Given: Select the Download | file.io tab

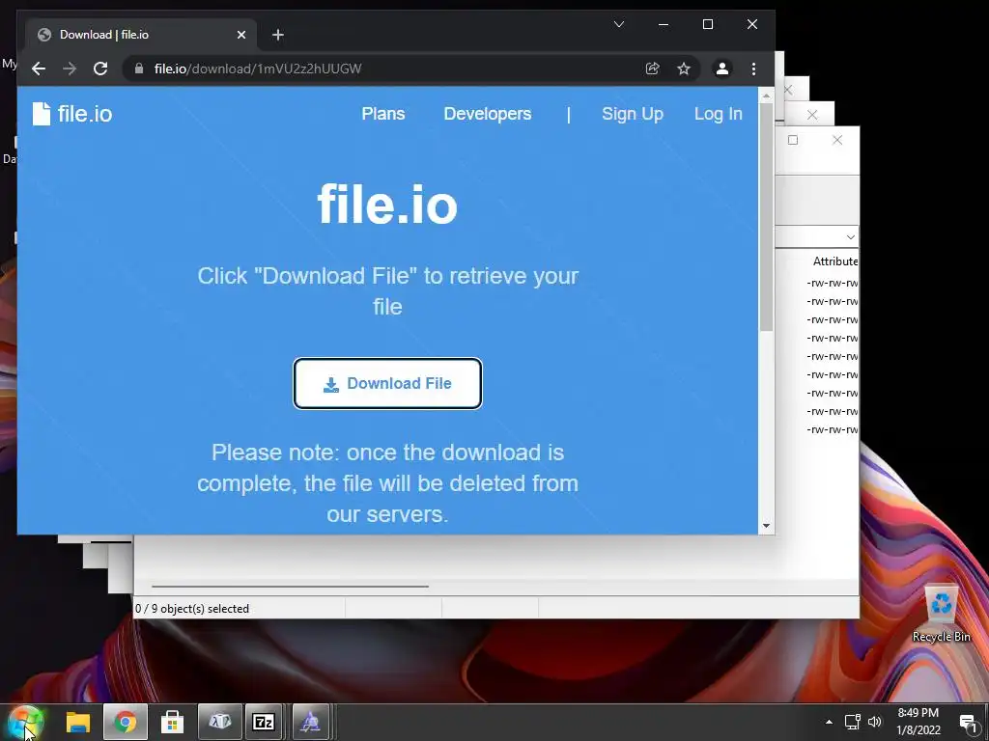Looking at the screenshot, I should (141, 35).
